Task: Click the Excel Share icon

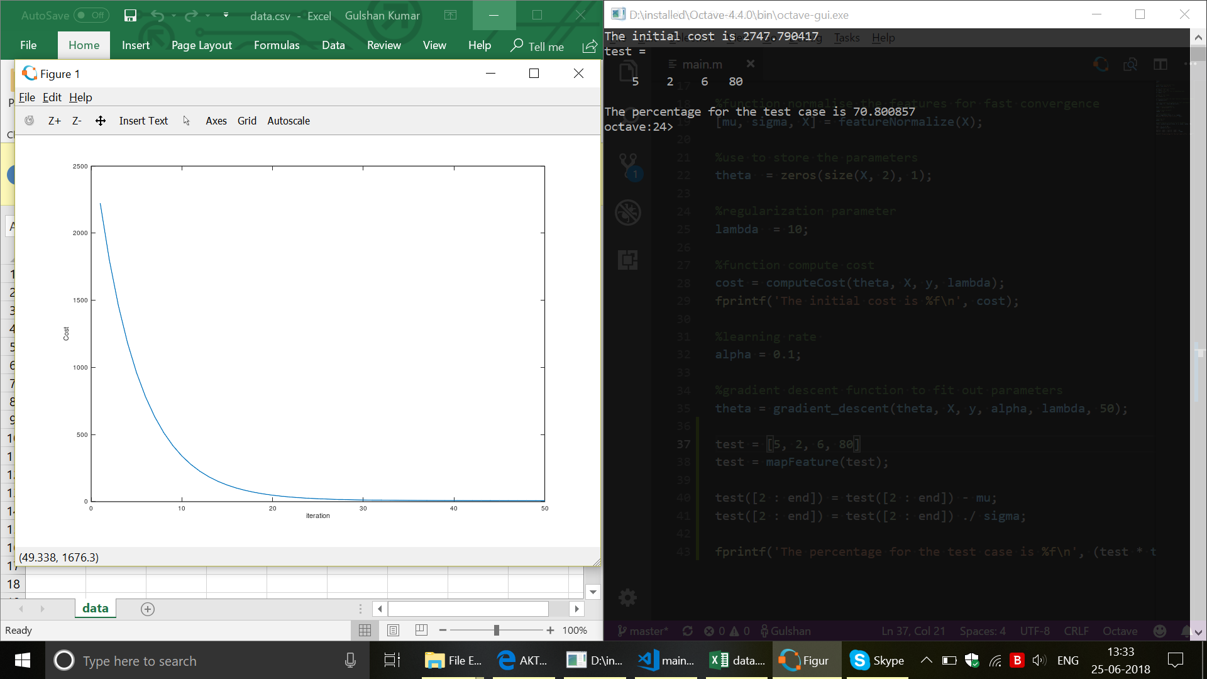Action: click(590, 46)
